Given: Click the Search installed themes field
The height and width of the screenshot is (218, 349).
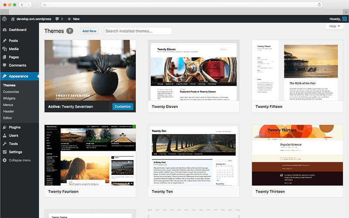Looking at the screenshot, I should click(x=138, y=31).
